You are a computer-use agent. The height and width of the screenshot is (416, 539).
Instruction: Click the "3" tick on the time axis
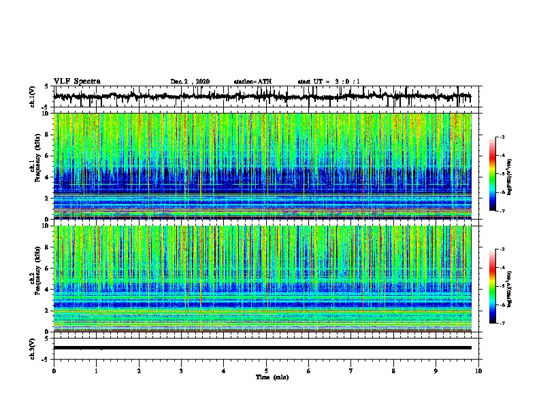point(181,371)
